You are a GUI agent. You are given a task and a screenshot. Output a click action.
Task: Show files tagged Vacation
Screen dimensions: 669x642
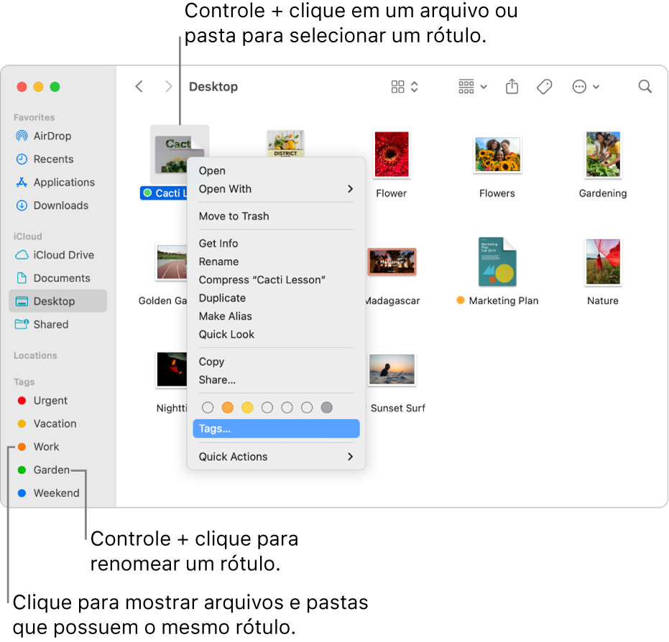(57, 424)
